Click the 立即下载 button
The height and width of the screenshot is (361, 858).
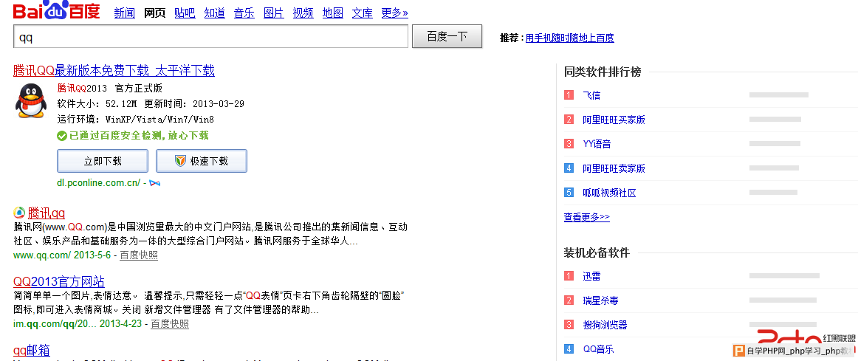pos(103,161)
